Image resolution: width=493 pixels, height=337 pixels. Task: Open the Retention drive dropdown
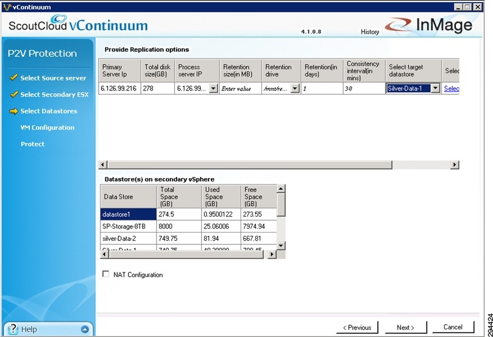tap(295, 89)
